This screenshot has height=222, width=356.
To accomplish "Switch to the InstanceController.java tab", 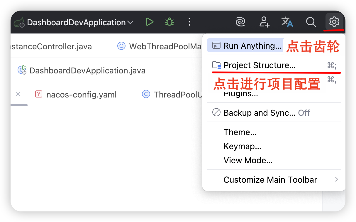I will coord(51,46).
